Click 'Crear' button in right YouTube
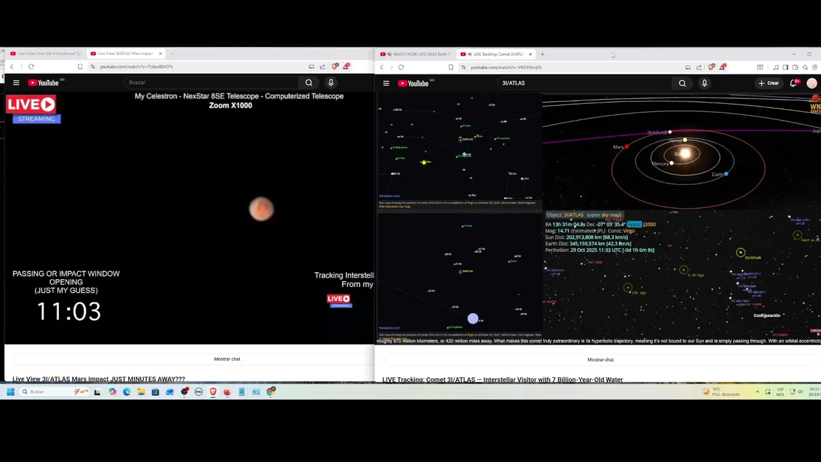Screen dimensions: 821x462 pos(769,83)
